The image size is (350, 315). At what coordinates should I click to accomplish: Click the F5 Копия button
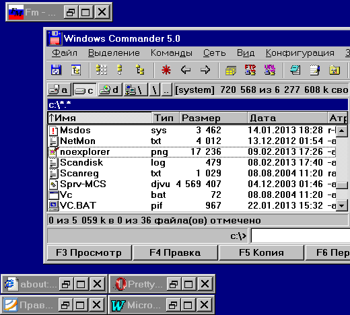[261, 252]
